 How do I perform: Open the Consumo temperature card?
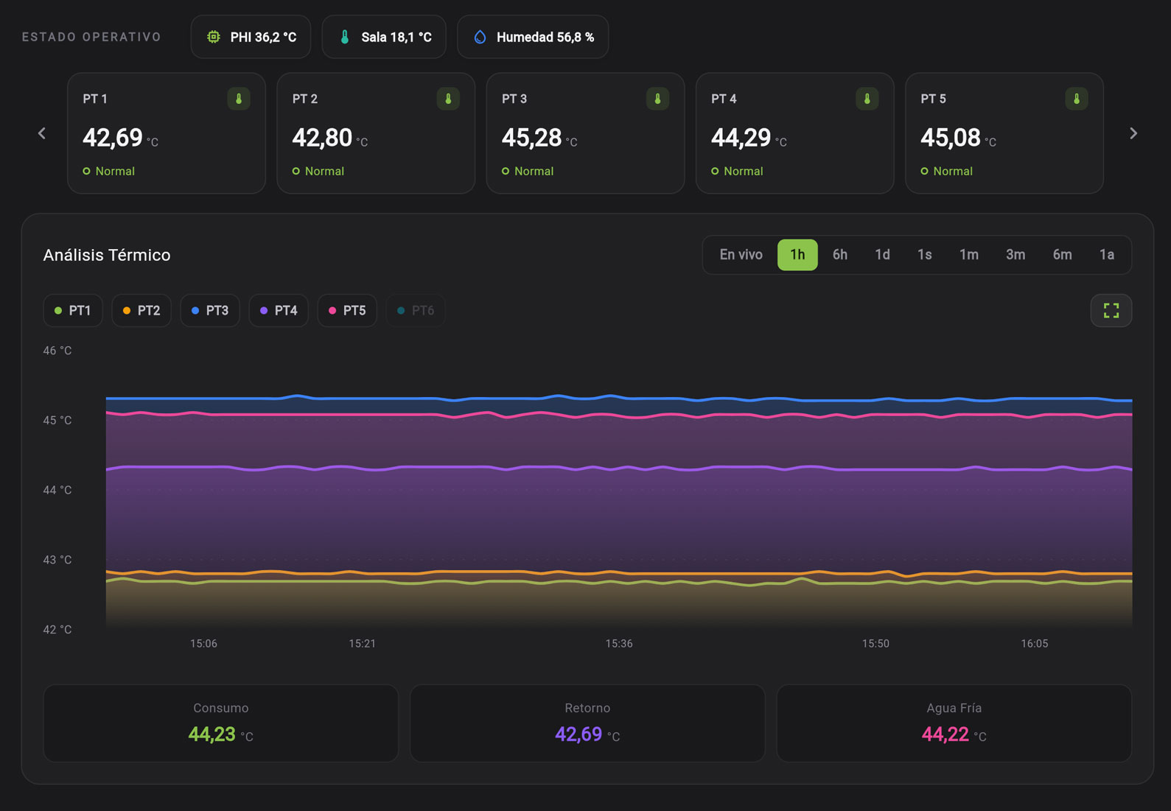coord(221,723)
